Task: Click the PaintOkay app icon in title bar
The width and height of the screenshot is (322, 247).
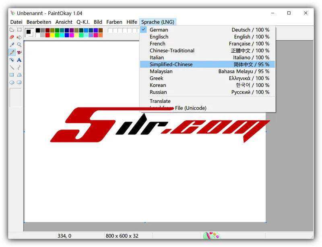Action: 13,13
